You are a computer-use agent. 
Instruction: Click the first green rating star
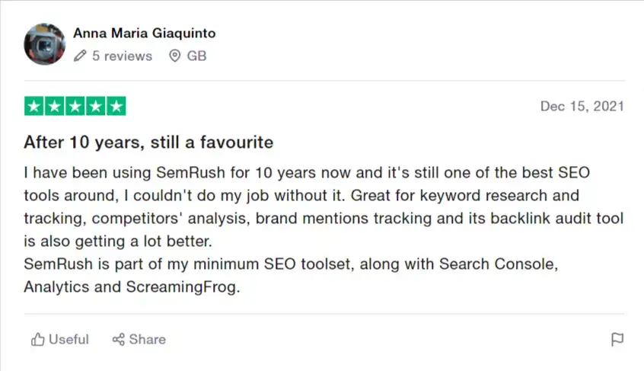(35, 106)
